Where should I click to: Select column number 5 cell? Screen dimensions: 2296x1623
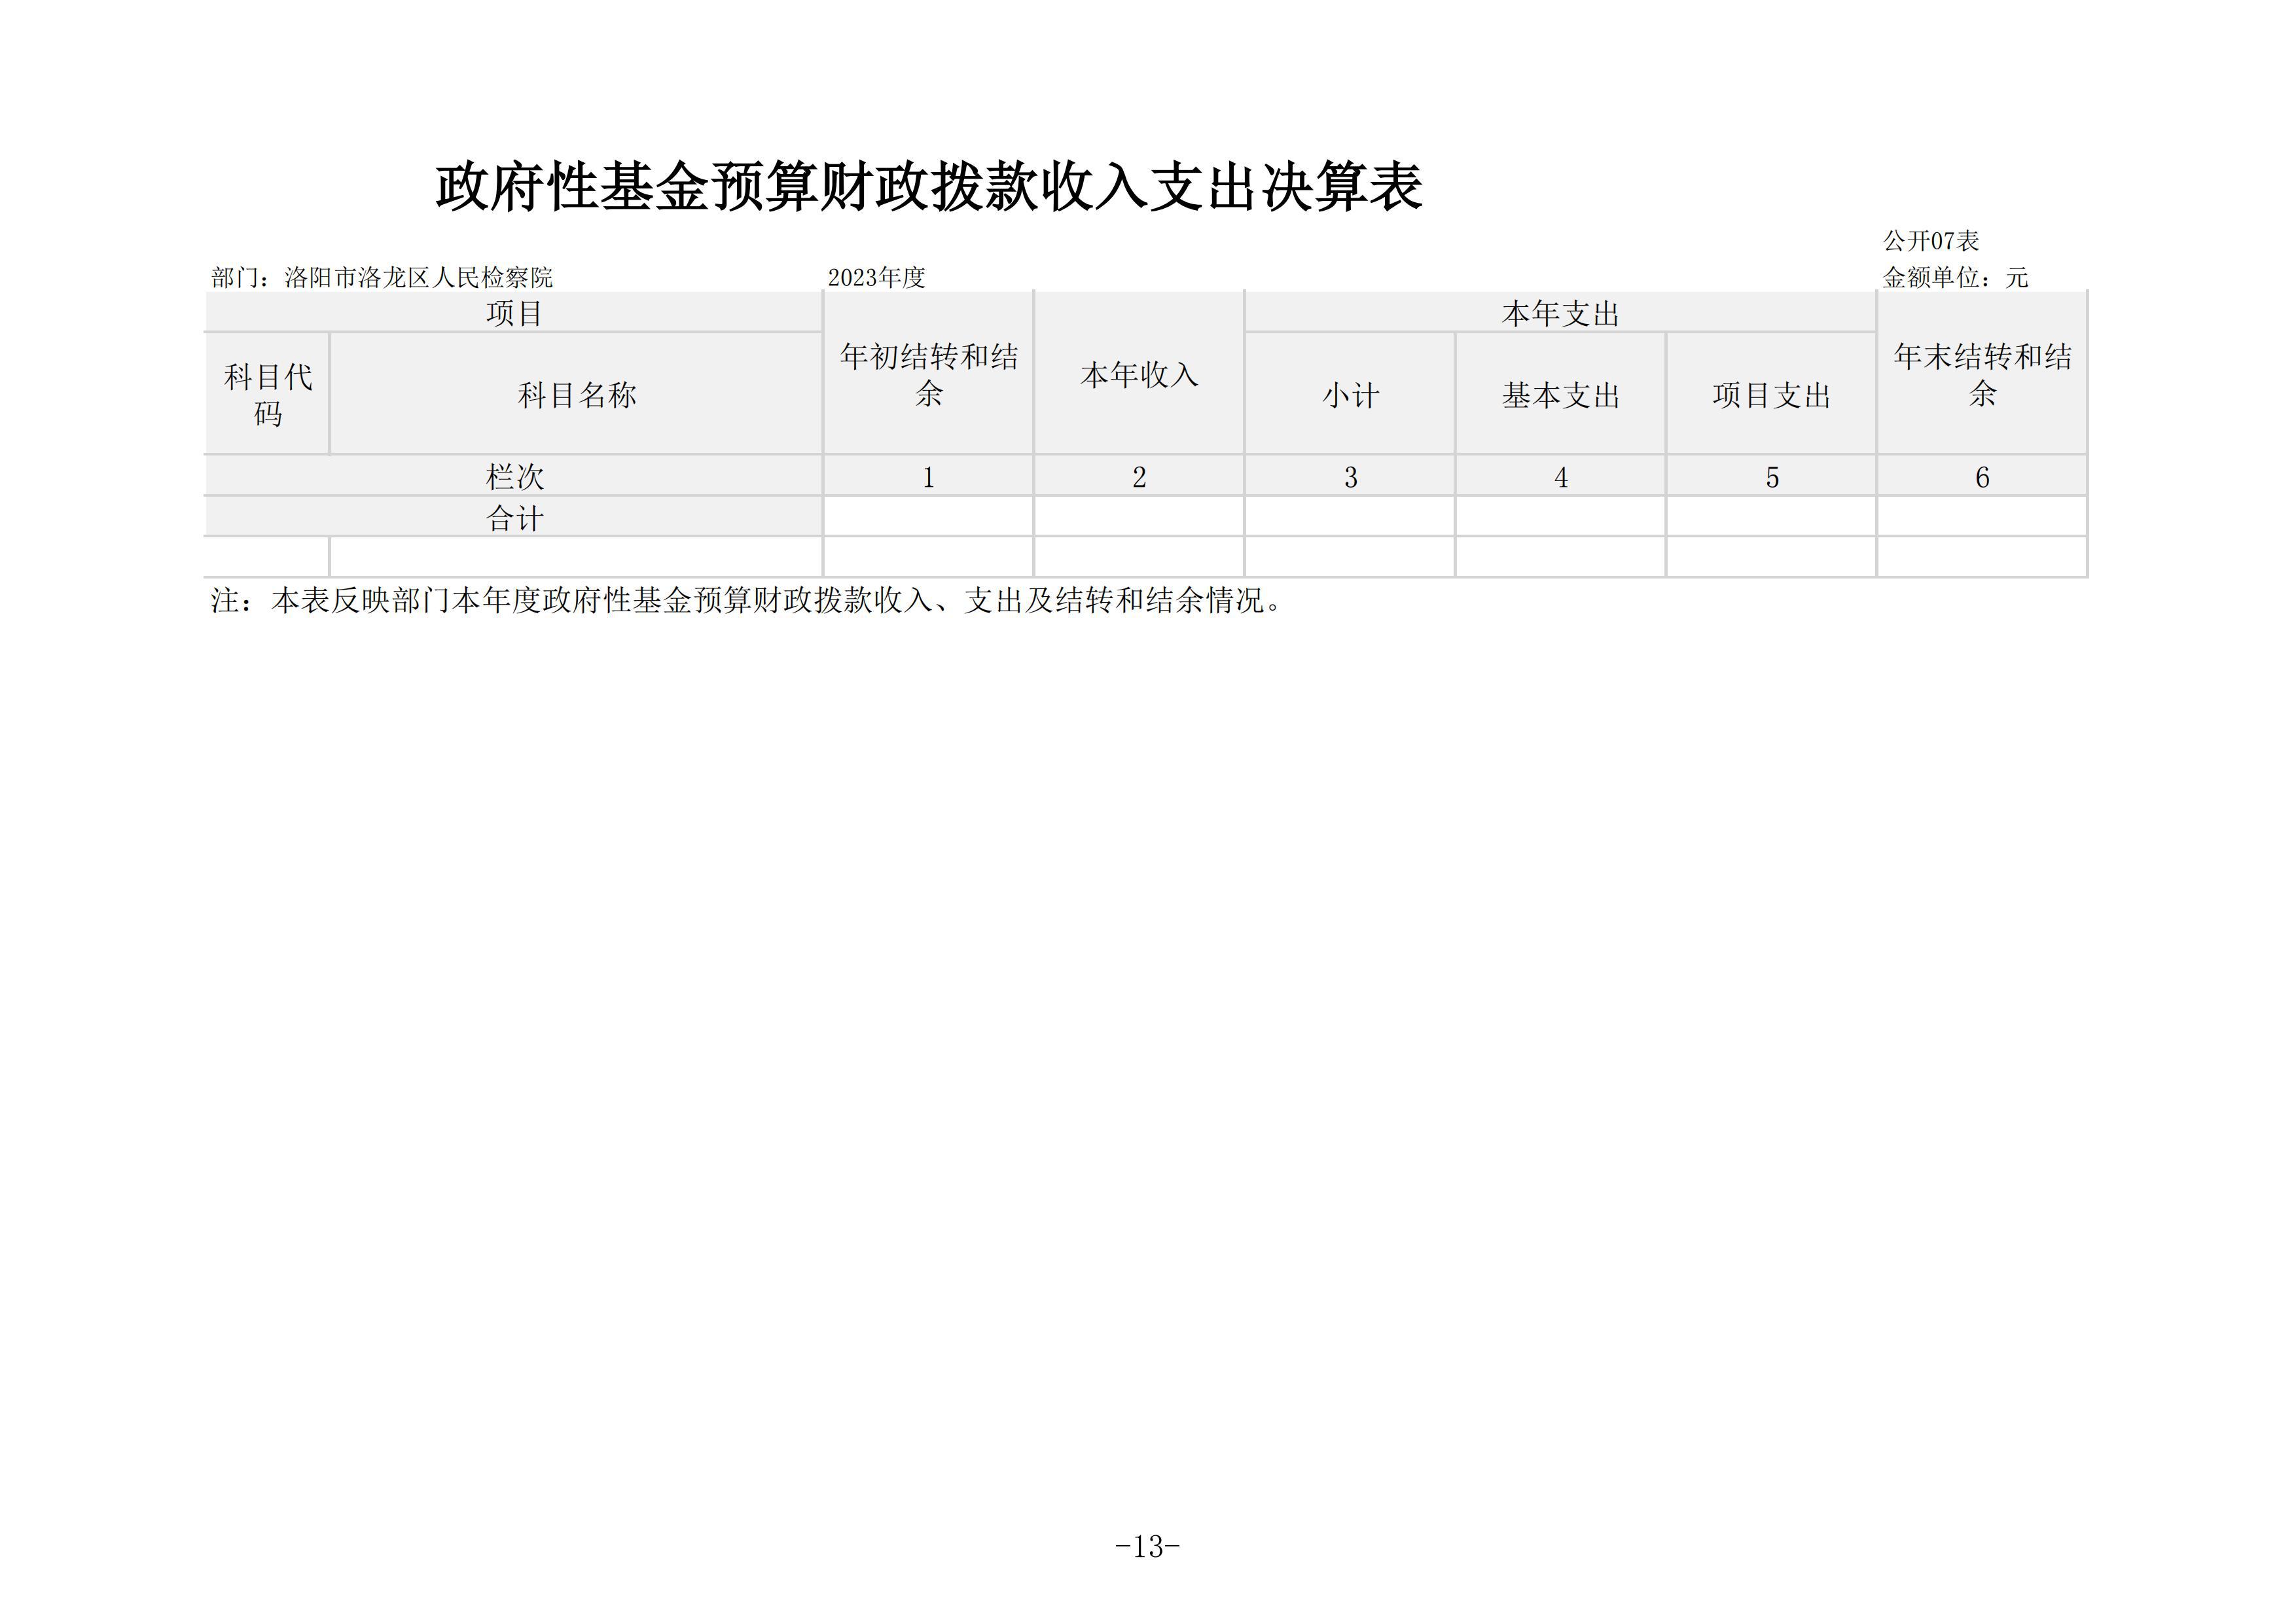point(1772,476)
